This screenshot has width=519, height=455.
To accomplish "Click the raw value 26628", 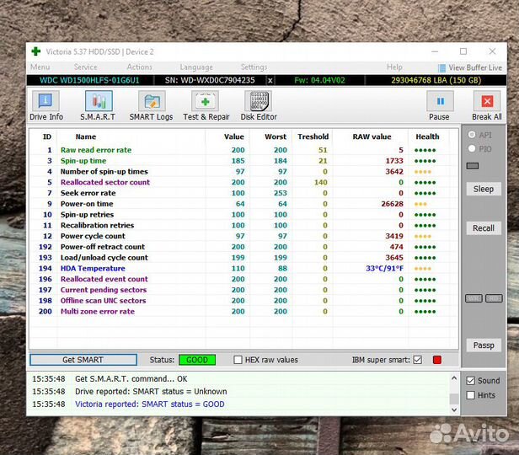I will 393,204.
